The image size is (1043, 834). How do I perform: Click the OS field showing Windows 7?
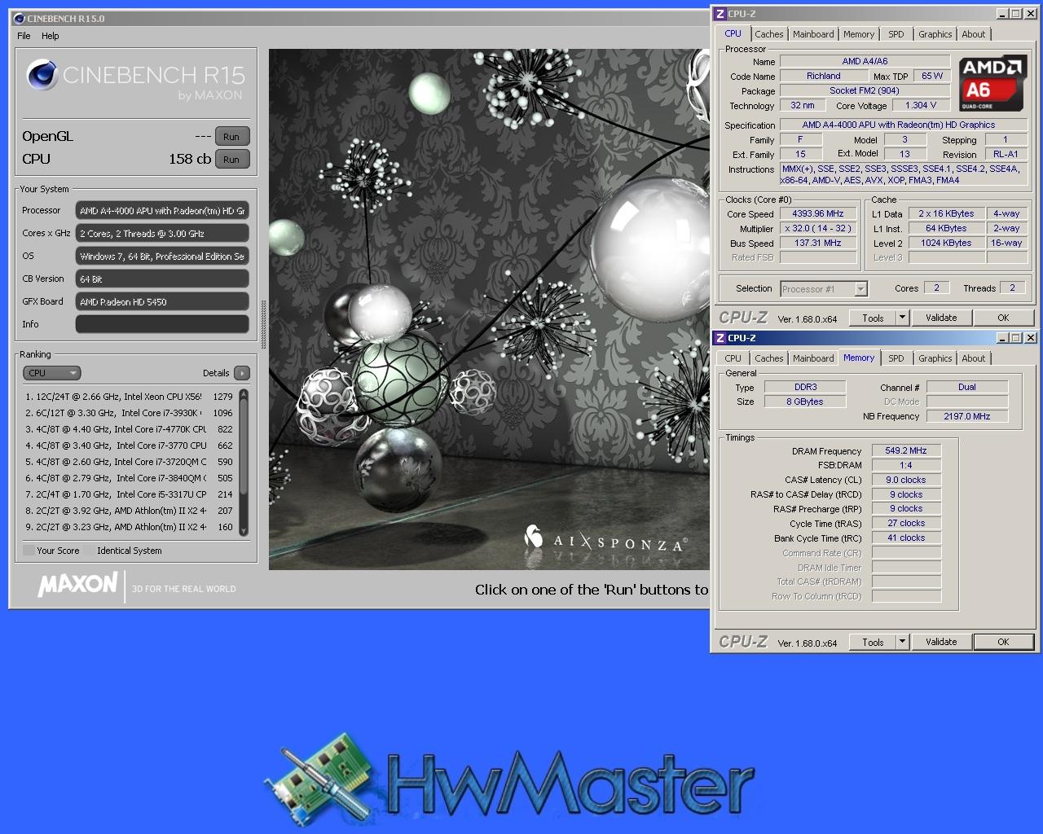(x=162, y=256)
